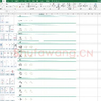Click the Format cells button in the cells group
This screenshot has width=101, height=101.
69,7
